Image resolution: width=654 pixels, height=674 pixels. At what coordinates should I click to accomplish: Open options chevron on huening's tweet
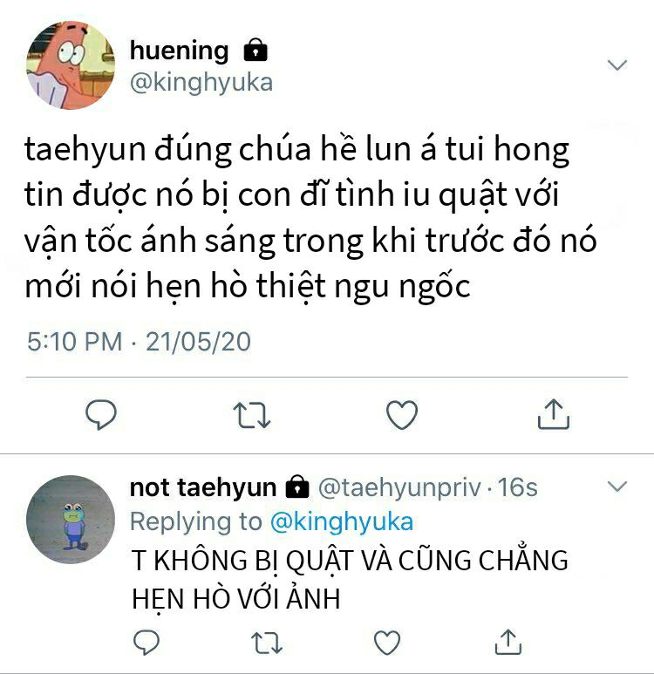617,65
